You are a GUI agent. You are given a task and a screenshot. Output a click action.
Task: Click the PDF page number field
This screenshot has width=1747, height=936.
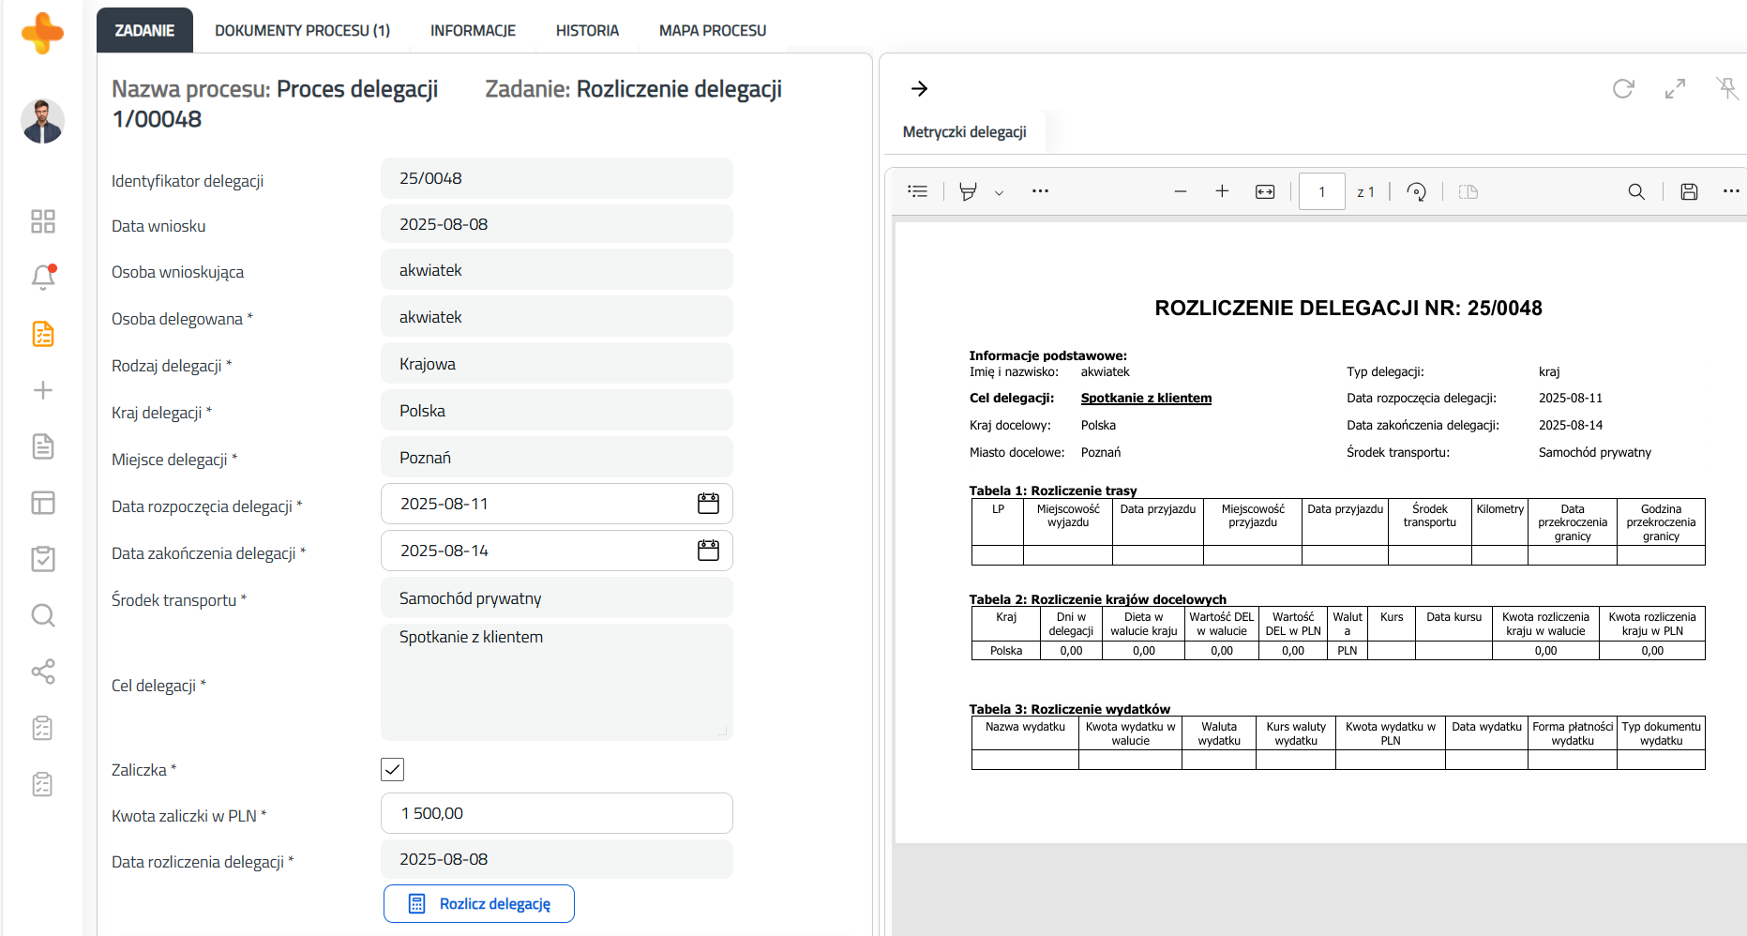pos(1322,191)
